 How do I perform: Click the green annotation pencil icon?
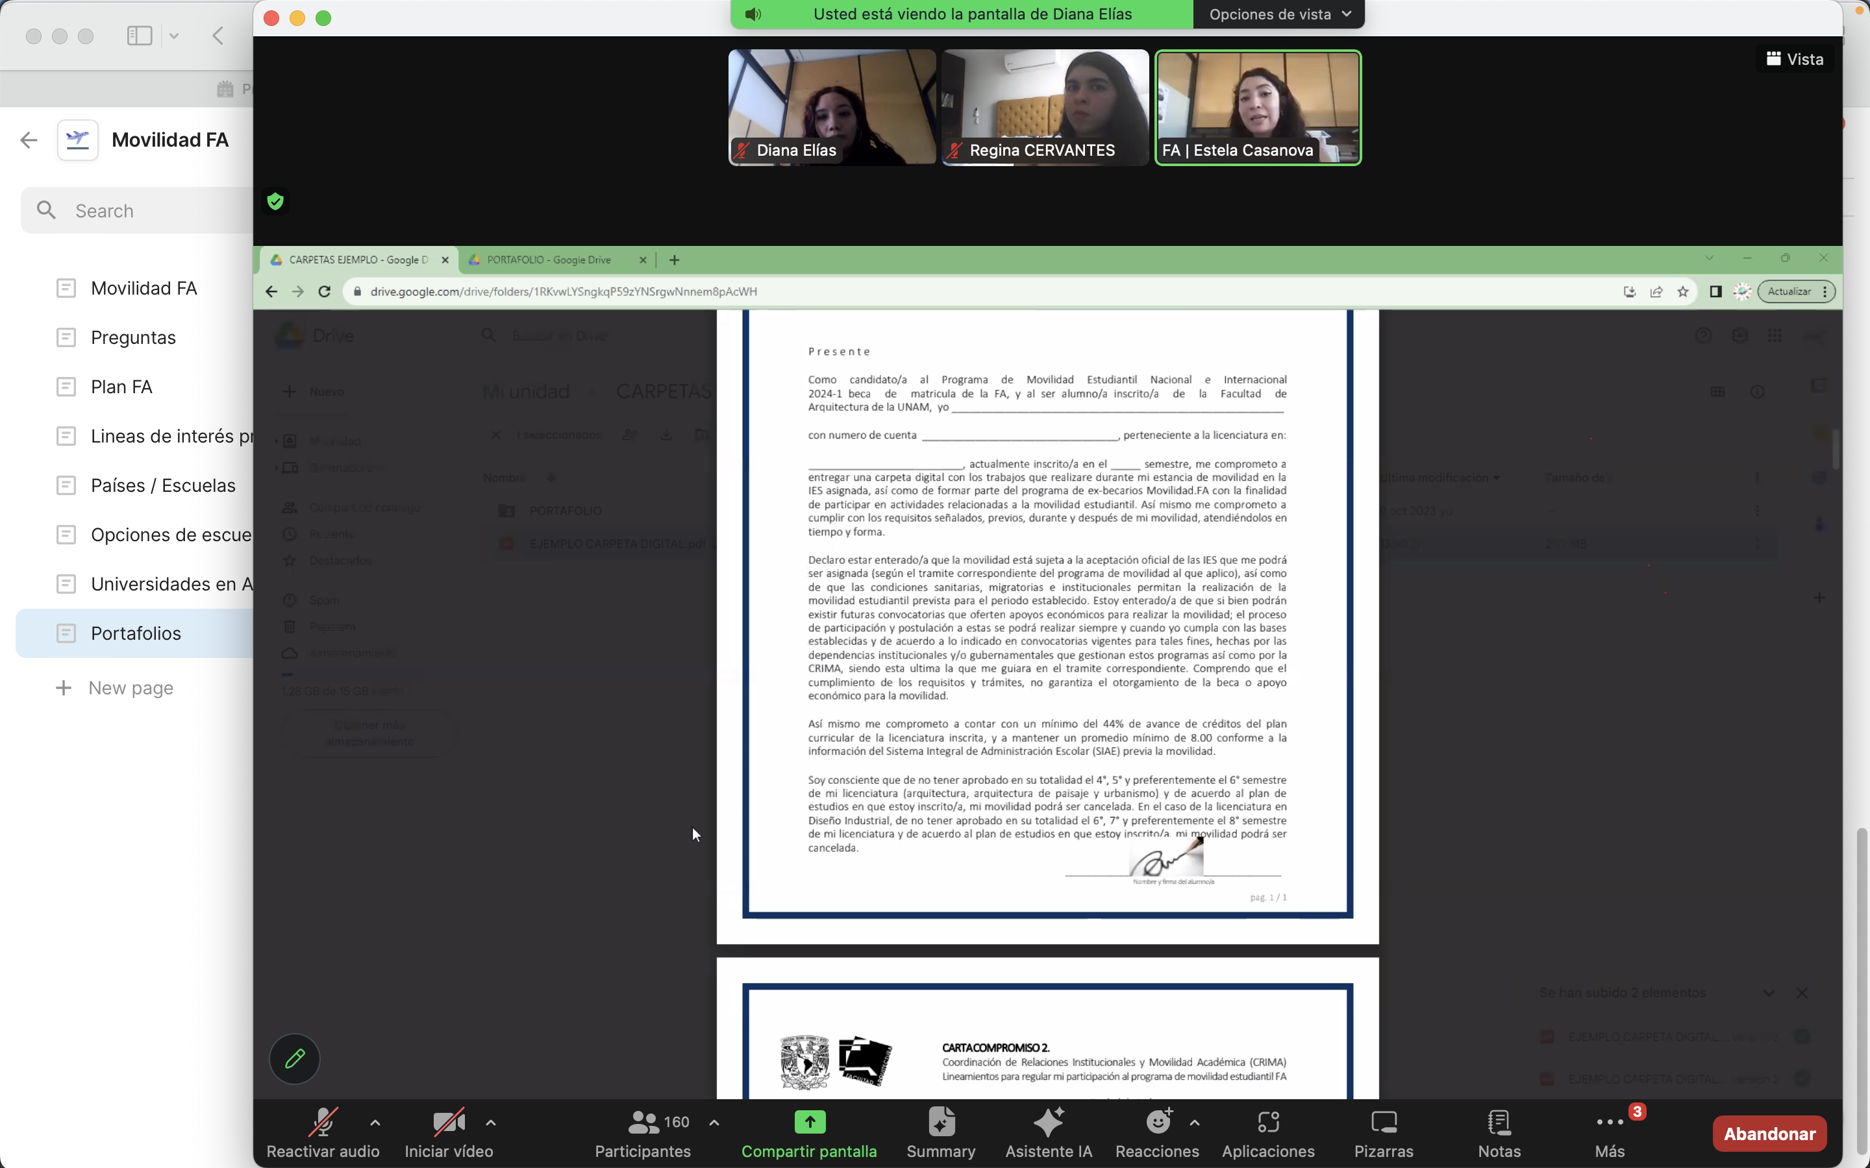pyautogui.click(x=294, y=1058)
